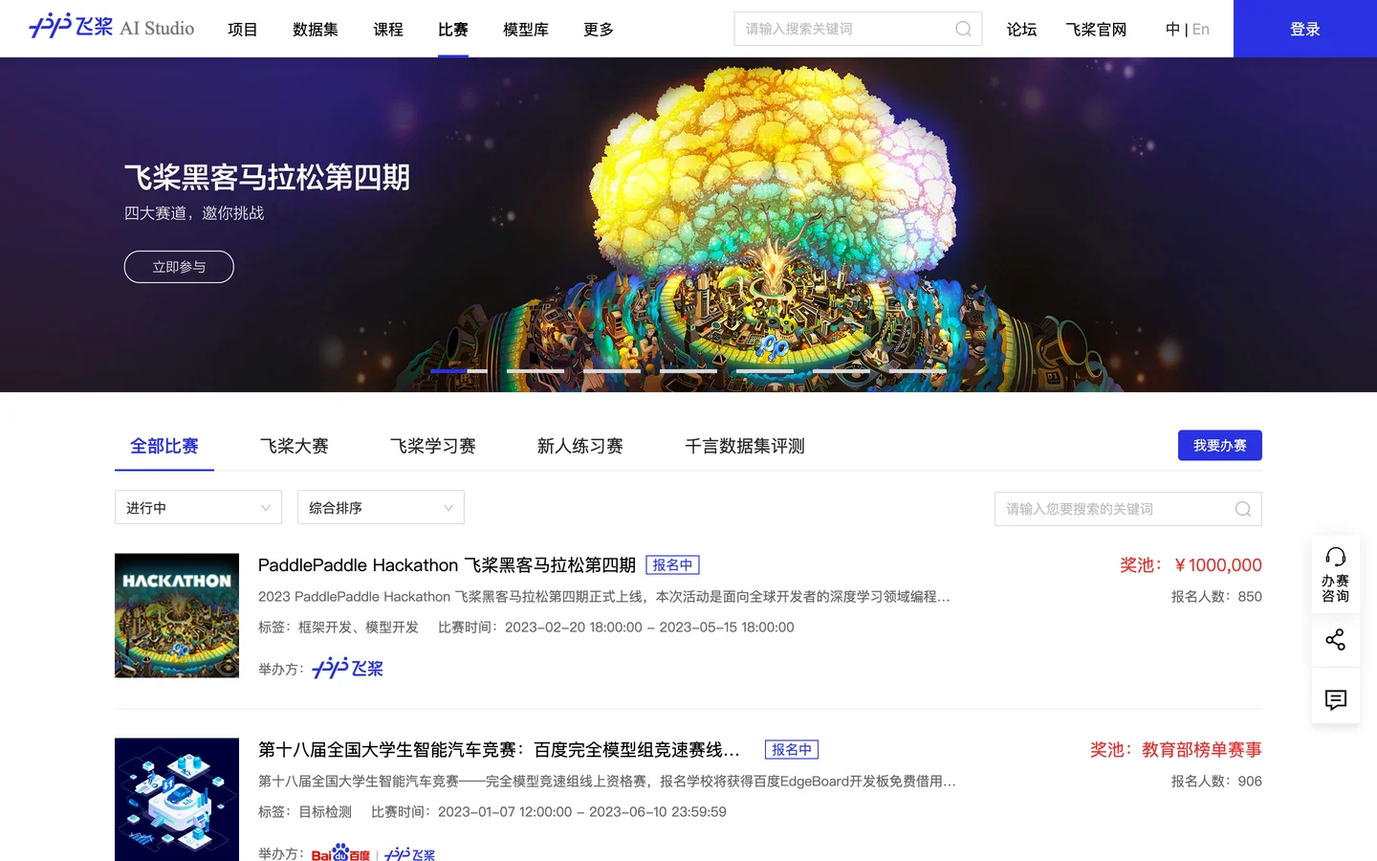The height and width of the screenshot is (861, 1377).
Task: Click the HACKATHON competition thumbnail
Action: [177, 615]
